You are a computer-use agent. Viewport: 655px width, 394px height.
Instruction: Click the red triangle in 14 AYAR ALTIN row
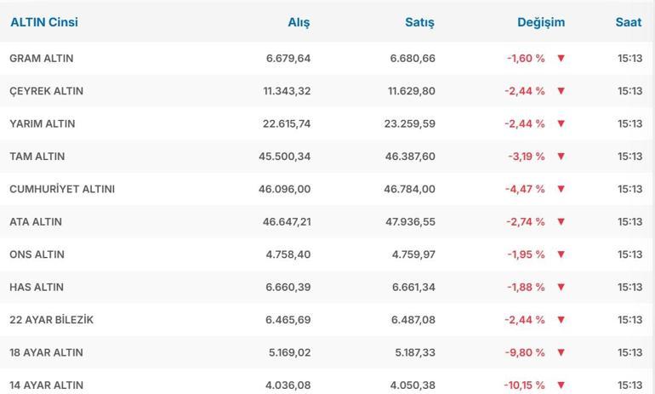561,385
